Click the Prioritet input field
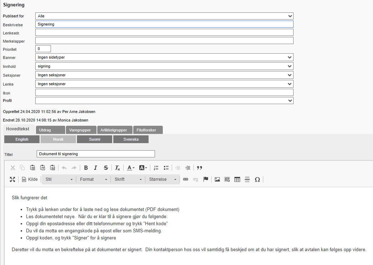Image resolution: width=373 pixels, height=265 pixels. pyautogui.click(x=43, y=49)
